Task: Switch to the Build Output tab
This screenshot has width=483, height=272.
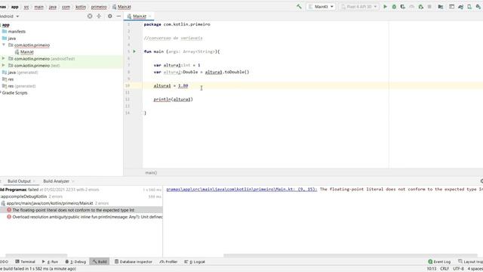Action: (19, 181)
